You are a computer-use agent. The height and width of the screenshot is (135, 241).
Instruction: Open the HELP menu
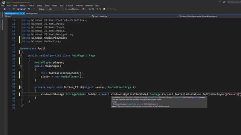click(x=97, y=6)
